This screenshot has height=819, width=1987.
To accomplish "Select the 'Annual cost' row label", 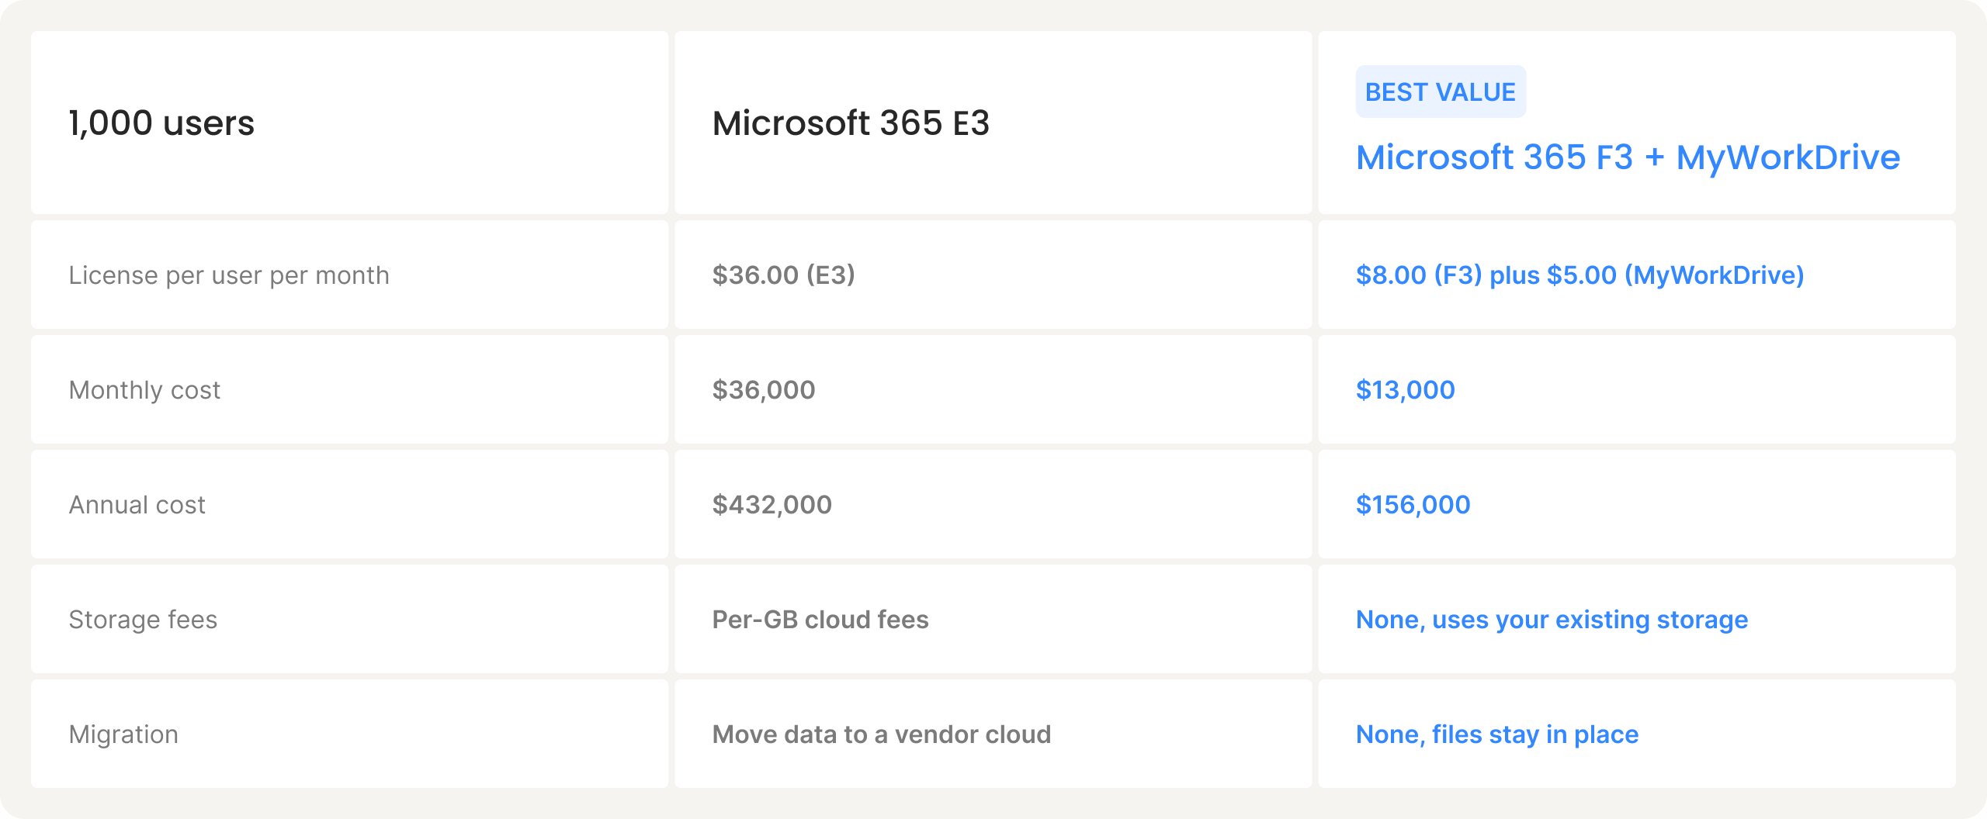I will tap(137, 505).
